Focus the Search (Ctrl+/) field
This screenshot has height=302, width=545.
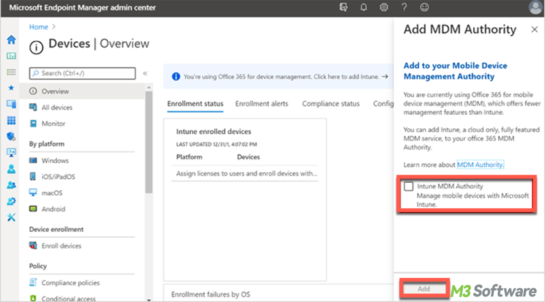tap(82, 73)
